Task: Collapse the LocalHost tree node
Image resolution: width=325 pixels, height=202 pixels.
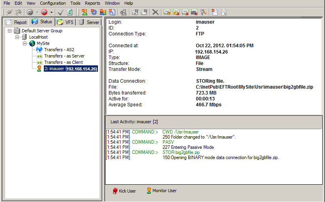Action: point(18,37)
